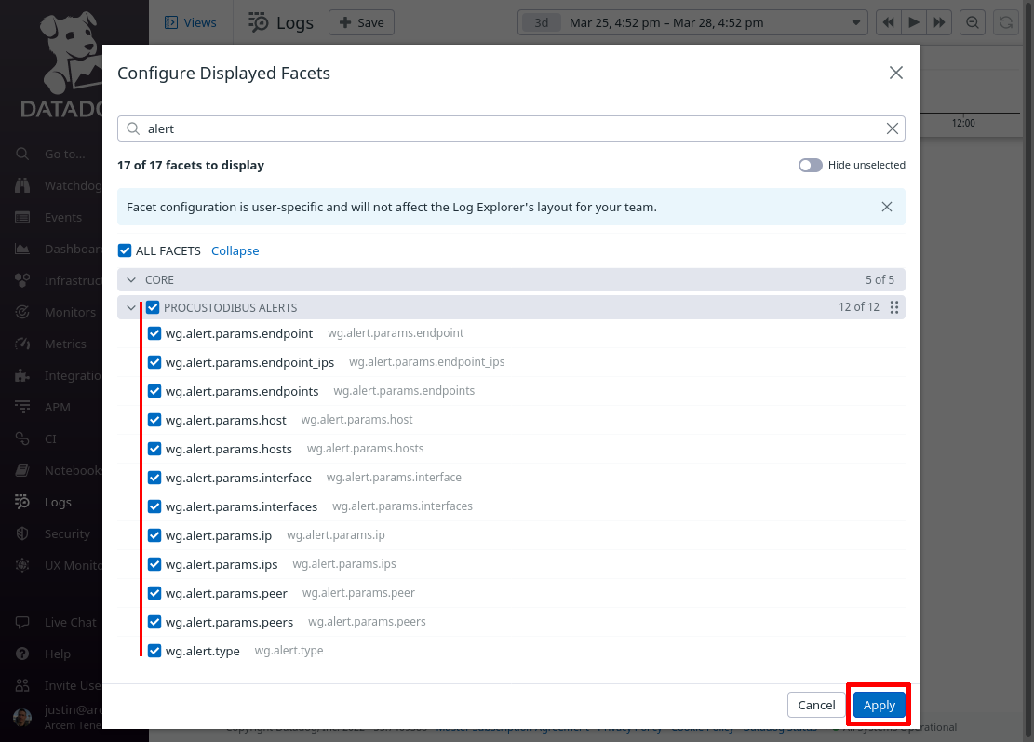Uncheck wg.alert.params.hosts facet
The image size is (1034, 742).
154,449
